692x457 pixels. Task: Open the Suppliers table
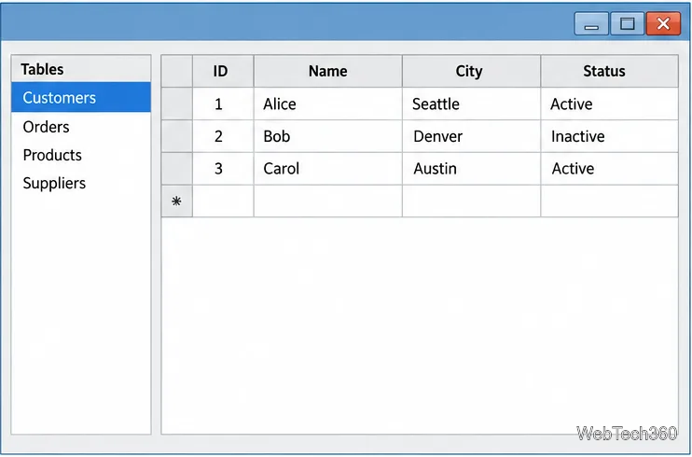tap(81, 183)
